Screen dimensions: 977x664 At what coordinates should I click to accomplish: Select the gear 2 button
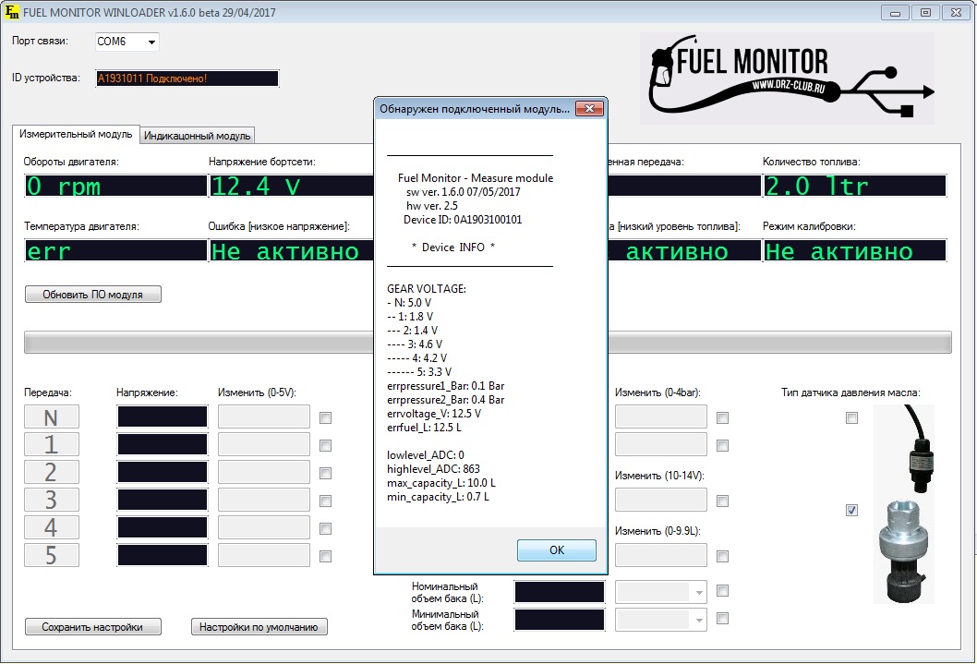(x=52, y=472)
